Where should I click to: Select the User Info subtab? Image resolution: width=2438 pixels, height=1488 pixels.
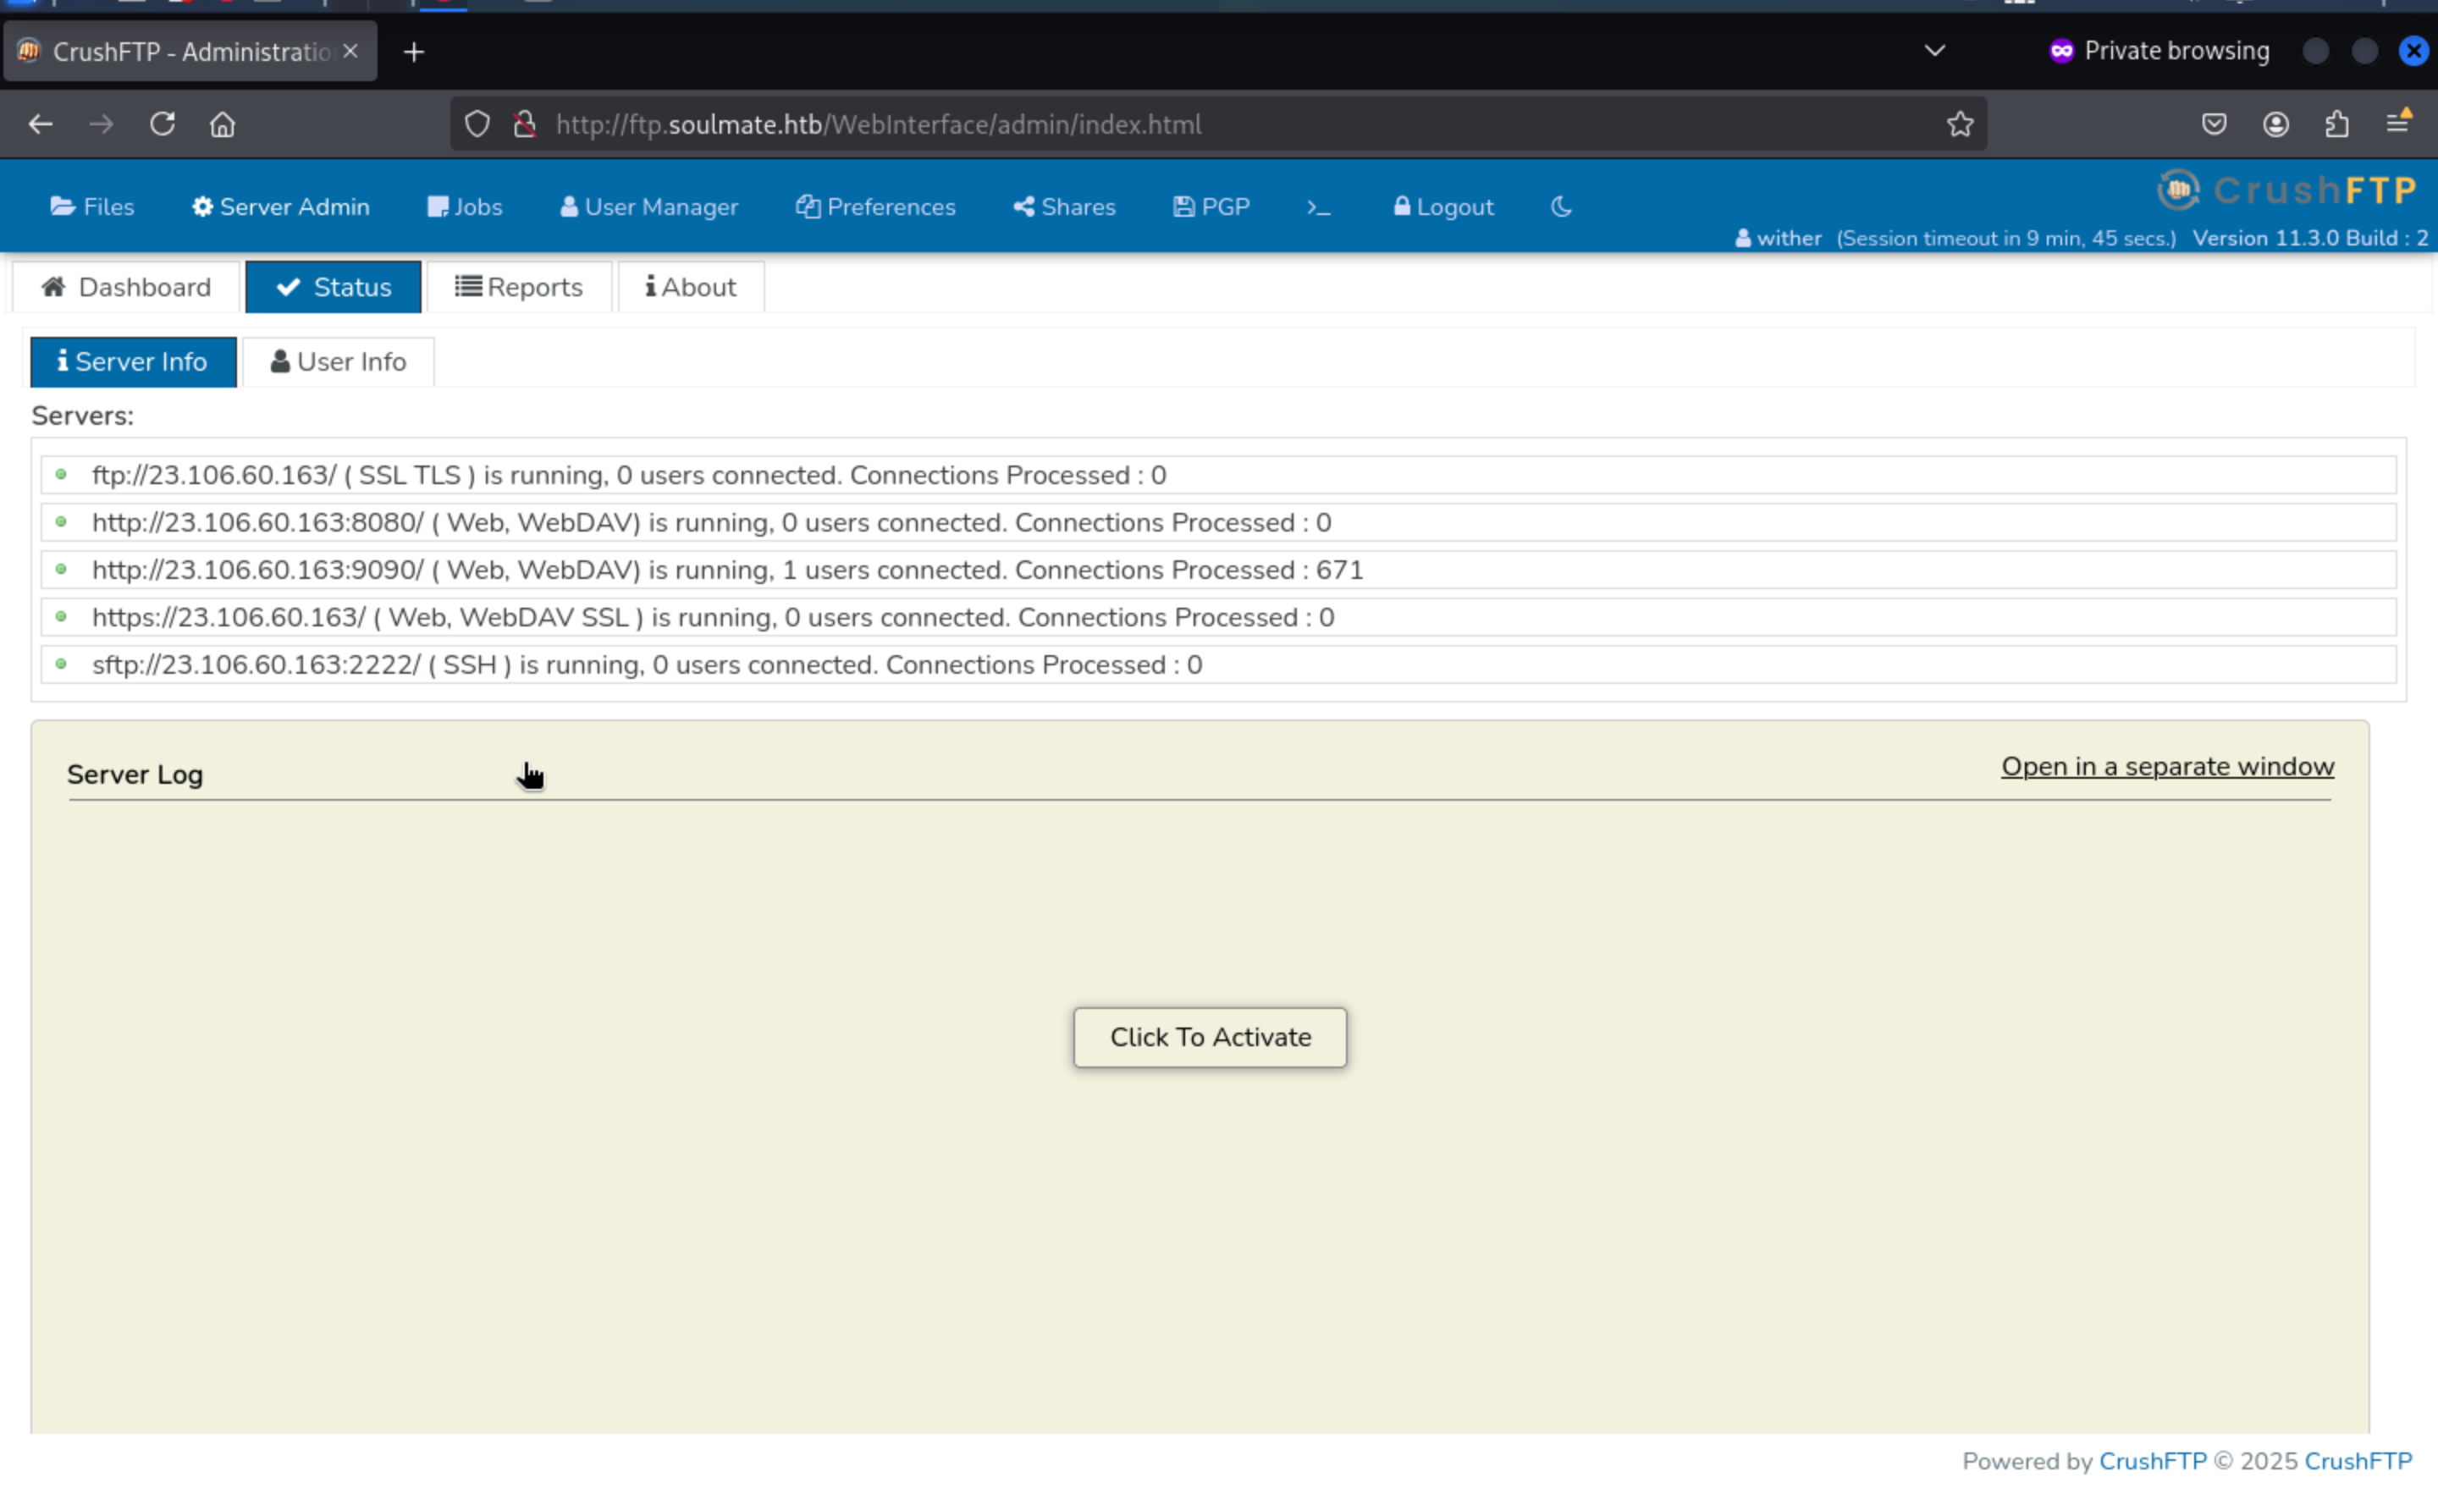pos(339,362)
